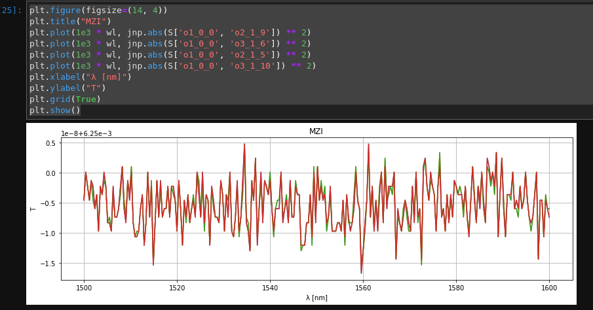Click the plt.figure figsize code line
This screenshot has height=310, width=593.
(98, 10)
